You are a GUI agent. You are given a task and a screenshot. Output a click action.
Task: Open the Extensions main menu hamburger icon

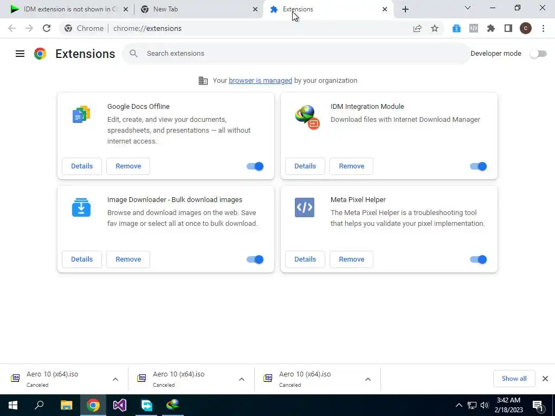[x=20, y=54]
